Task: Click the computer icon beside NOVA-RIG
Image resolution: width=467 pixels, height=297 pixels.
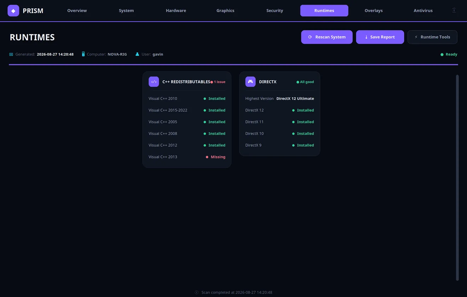Action: [x=83, y=54]
